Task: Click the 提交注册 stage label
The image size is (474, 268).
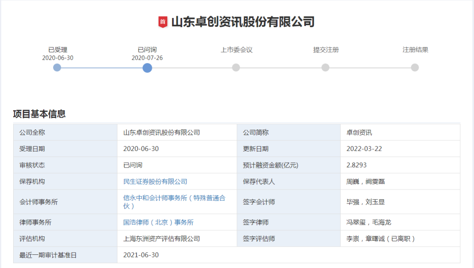Action: pyautogui.click(x=326, y=50)
